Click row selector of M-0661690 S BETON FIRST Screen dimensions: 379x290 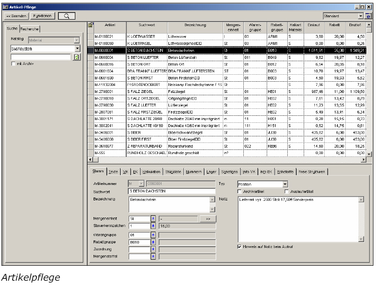[x=91, y=78]
